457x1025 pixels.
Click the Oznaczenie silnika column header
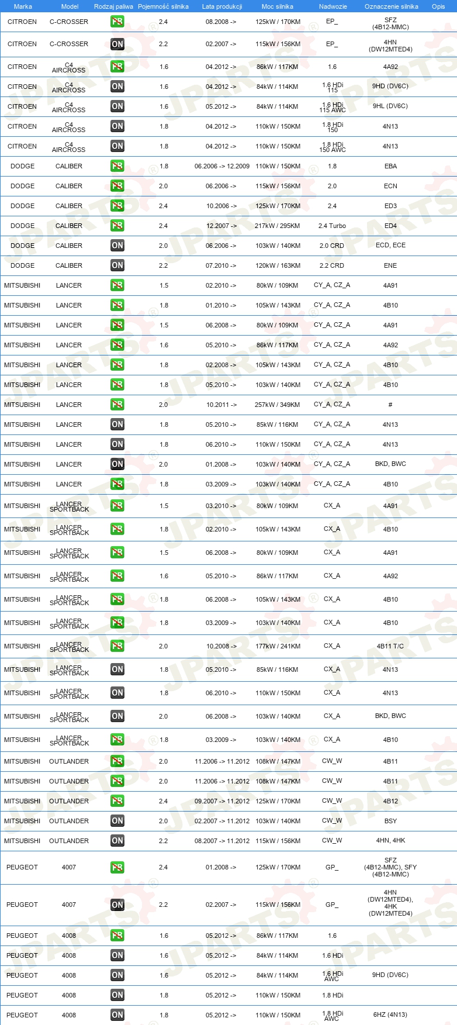click(x=392, y=6)
